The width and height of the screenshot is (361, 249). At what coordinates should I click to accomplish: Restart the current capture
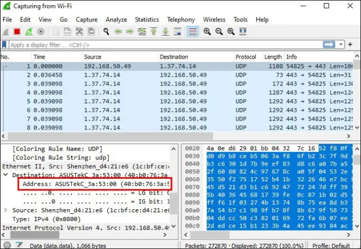point(29,31)
